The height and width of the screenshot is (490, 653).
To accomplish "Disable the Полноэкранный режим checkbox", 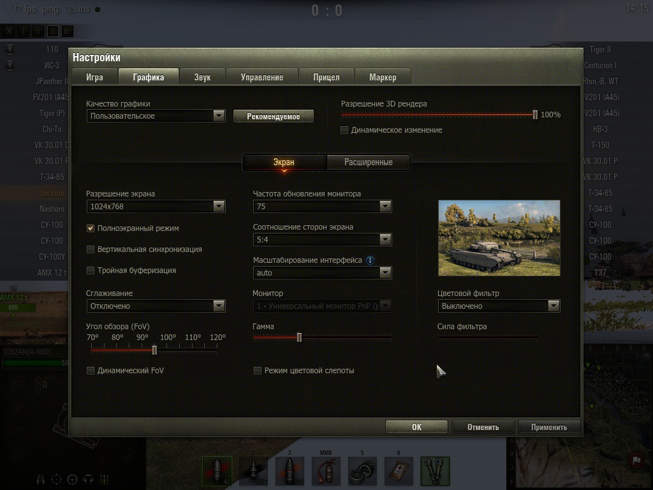I will pos(91,228).
